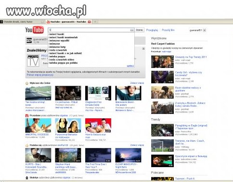This screenshot has height=182, width=233.
Task: Dismiss the Znaleźliśmy recommendation box
Action: tap(143, 48)
